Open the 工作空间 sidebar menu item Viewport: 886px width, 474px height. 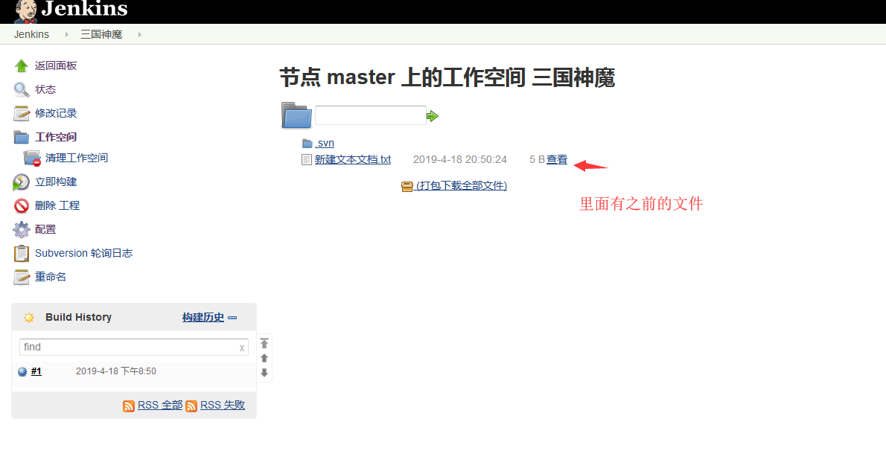click(56, 137)
